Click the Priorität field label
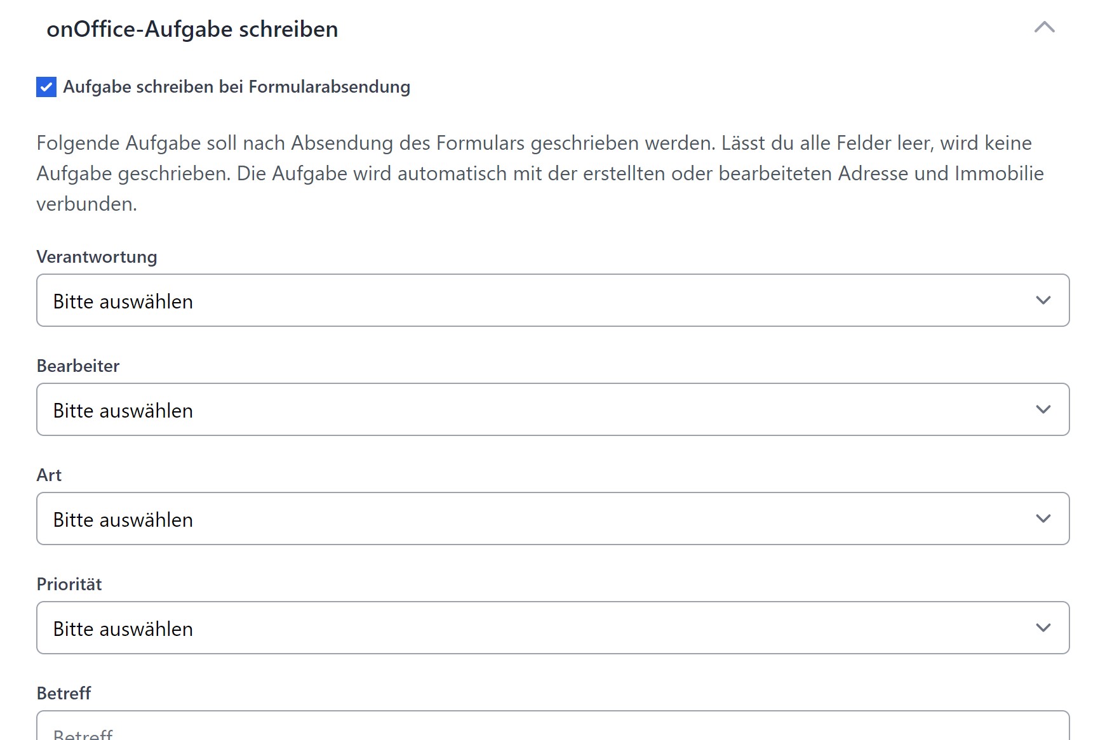 (x=69, y=585)
